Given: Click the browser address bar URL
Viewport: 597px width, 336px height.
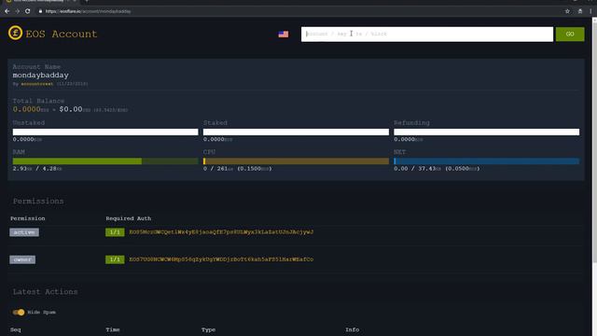Looking at the screenshot, I should click(x=88, y=11).
